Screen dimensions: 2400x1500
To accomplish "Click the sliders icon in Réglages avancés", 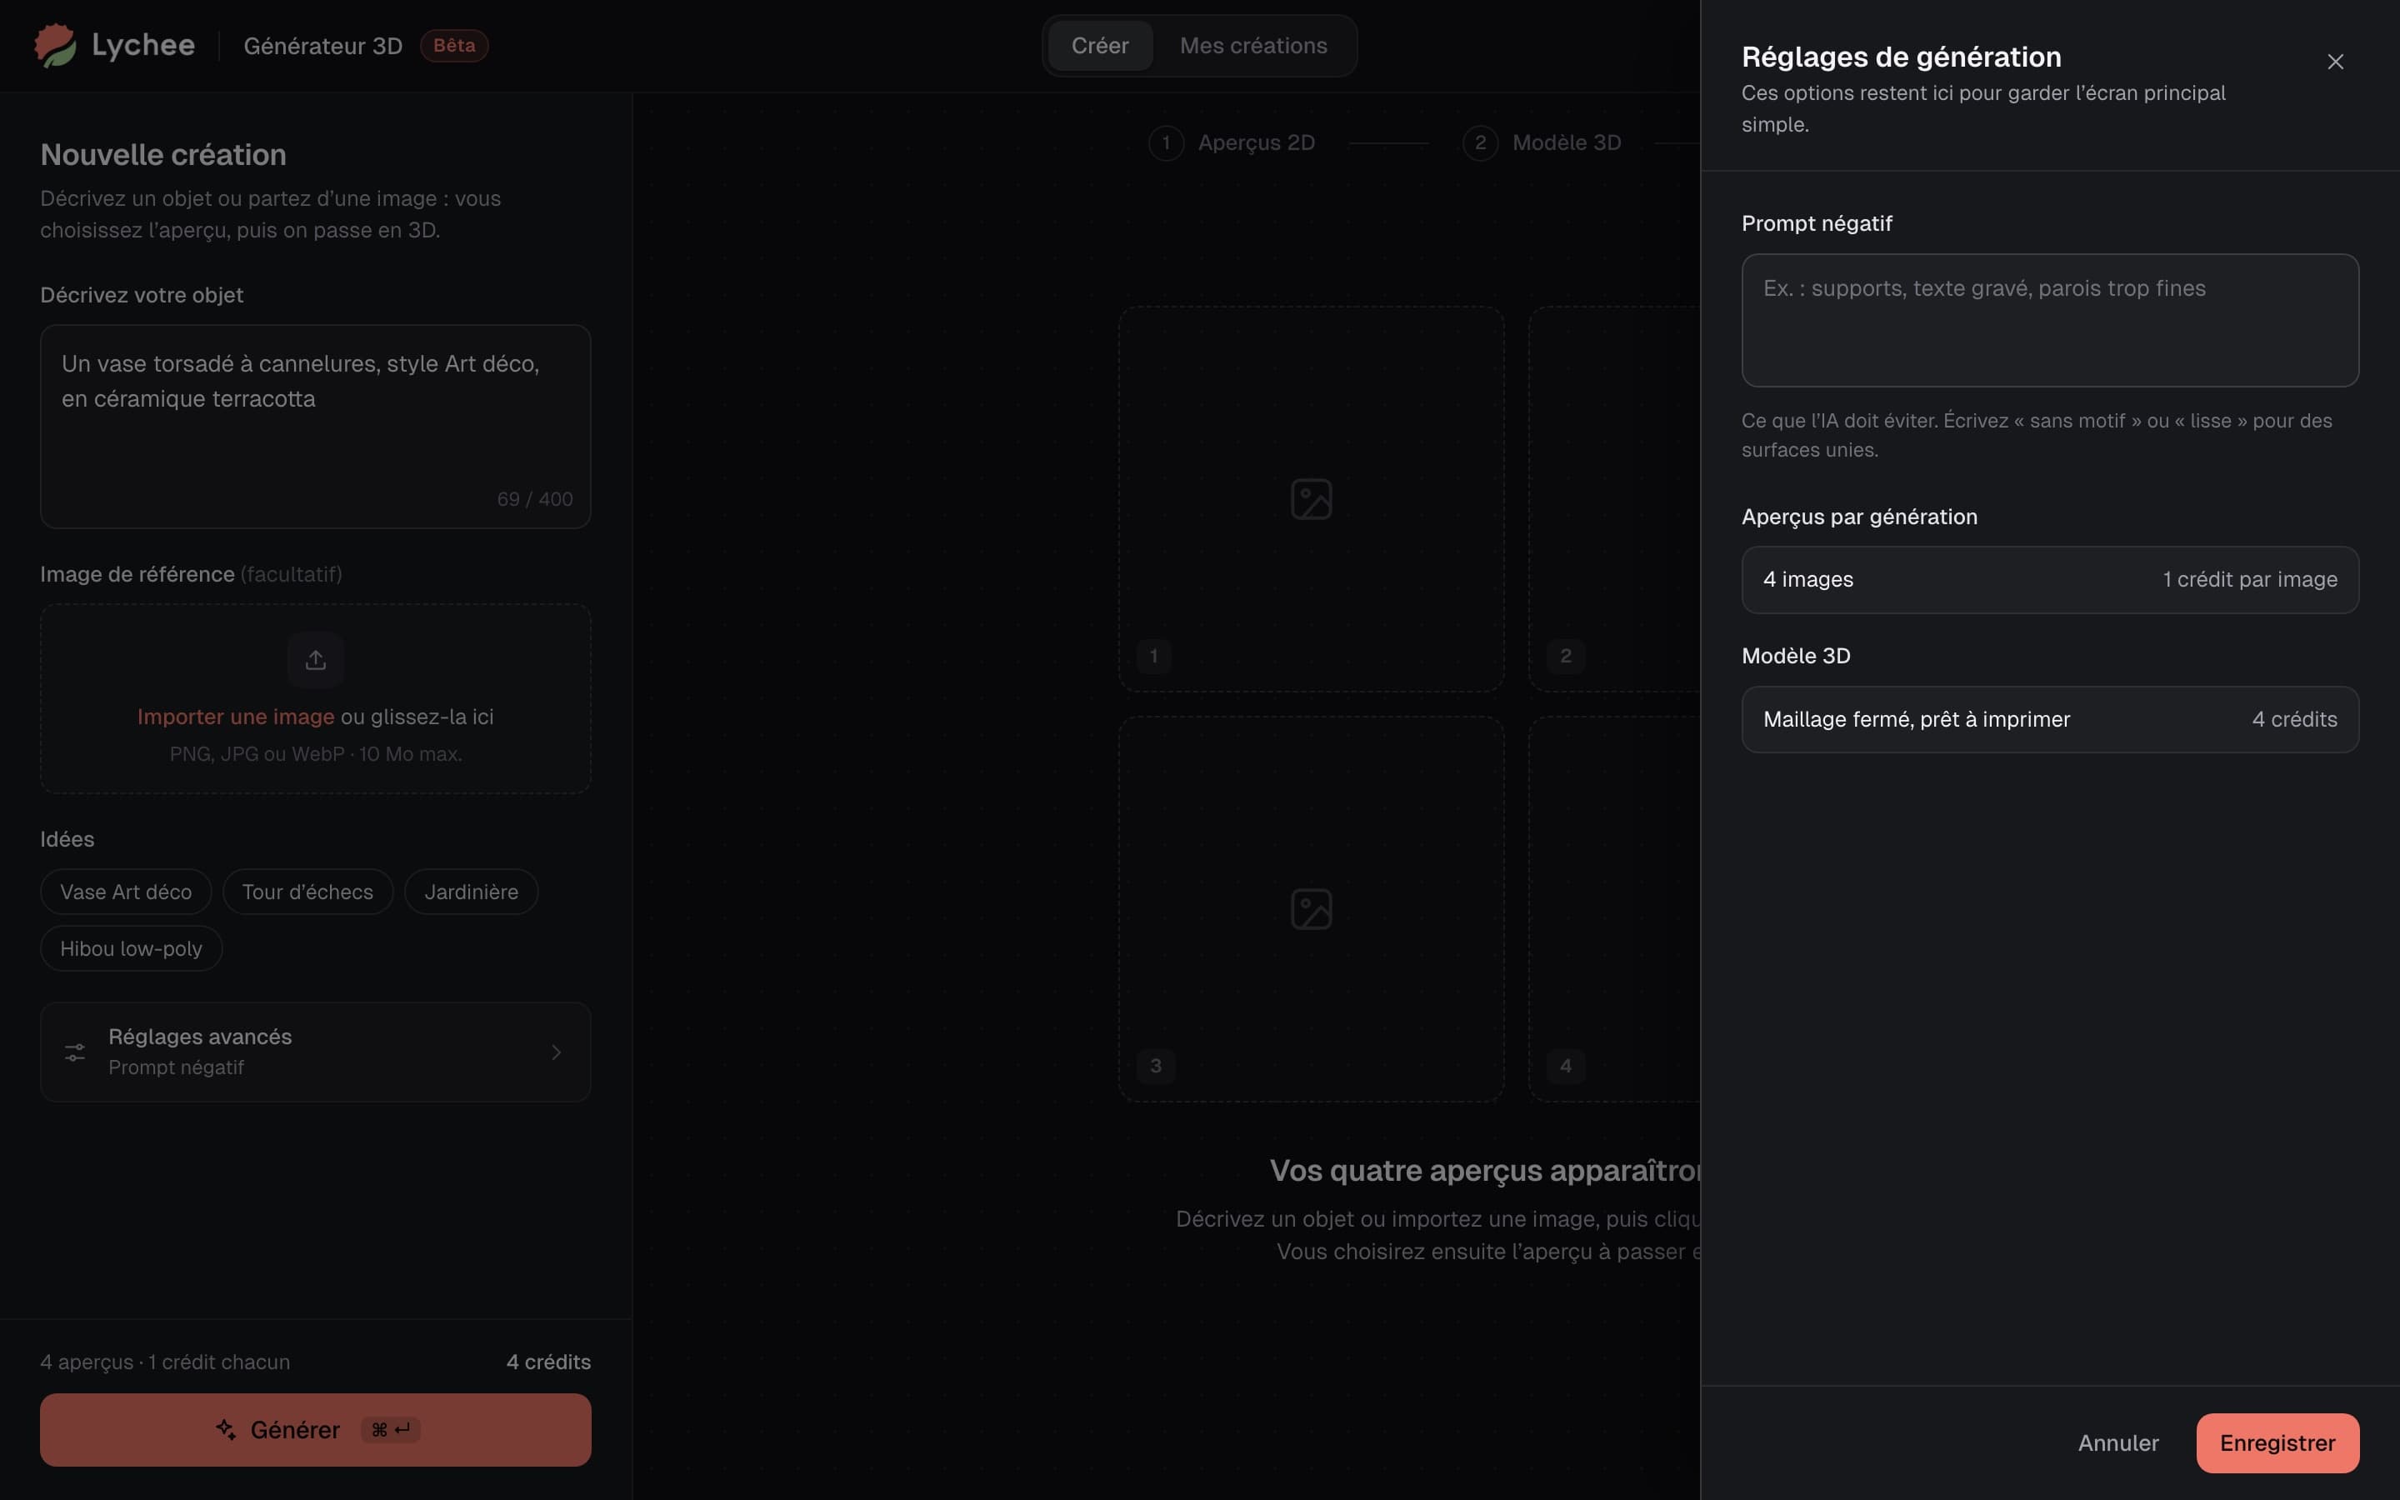I will [74, 1052].
